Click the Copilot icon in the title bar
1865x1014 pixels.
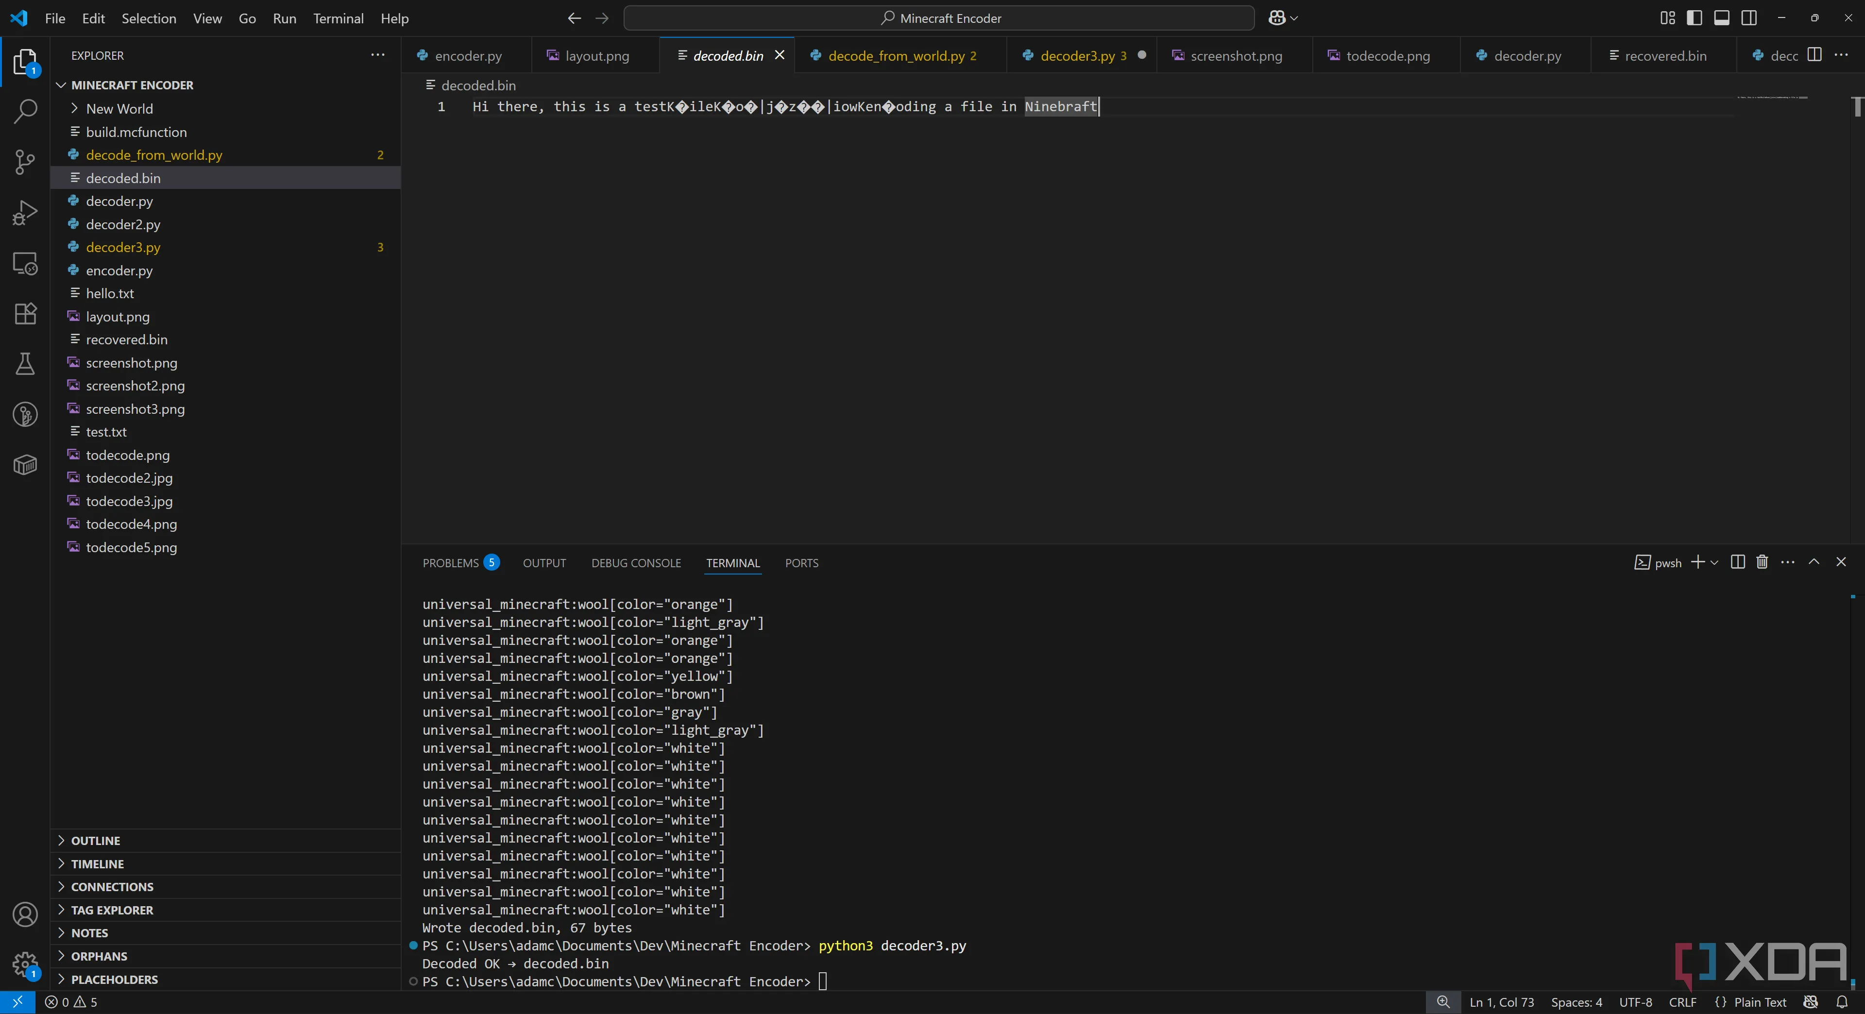click(1276, 18)
